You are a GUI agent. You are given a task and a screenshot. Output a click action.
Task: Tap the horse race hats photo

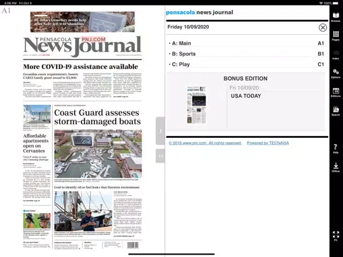[x=37, y=221]
